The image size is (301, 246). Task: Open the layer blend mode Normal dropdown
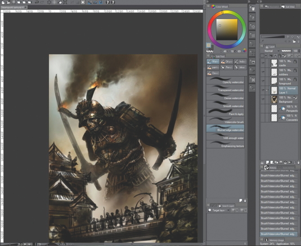[x=271, y=51]
